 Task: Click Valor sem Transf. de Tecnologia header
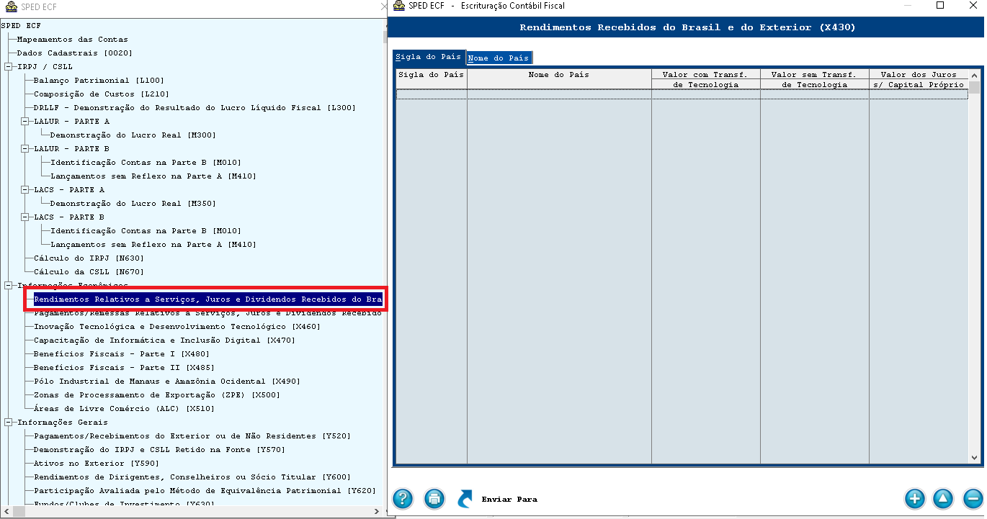[x=814, y=79]
